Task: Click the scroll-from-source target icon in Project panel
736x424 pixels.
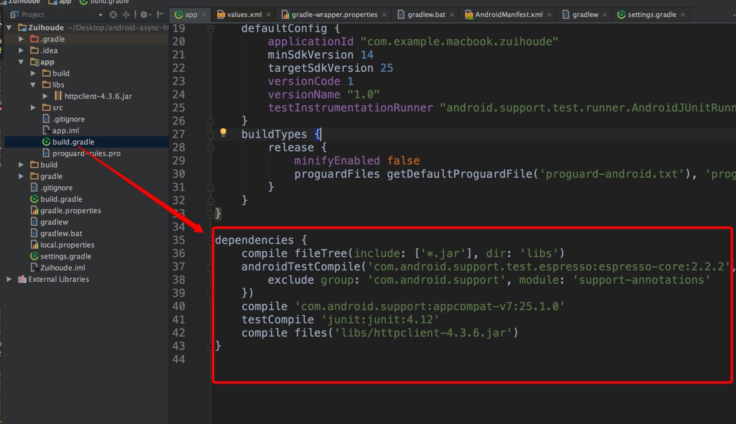Action: coord(113,14)
